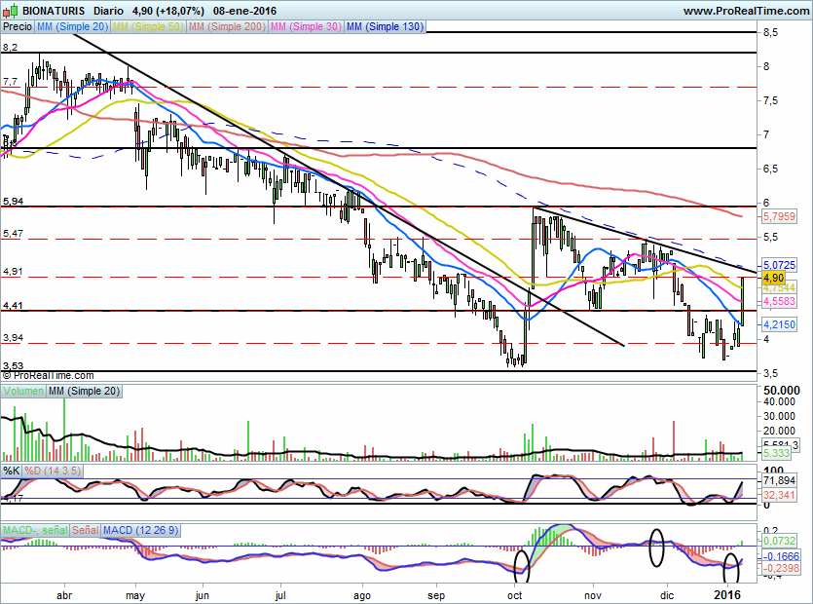Click the 2016 year label on time axis

click(x=728, y=594)
